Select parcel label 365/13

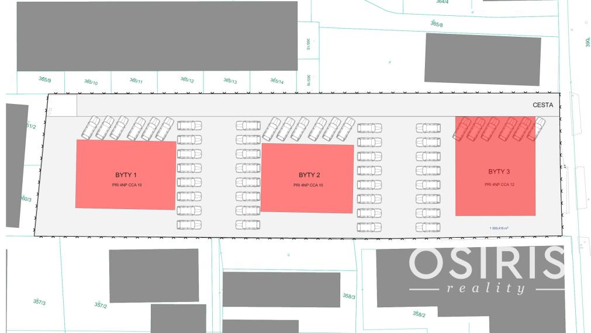tap(230, 81)
